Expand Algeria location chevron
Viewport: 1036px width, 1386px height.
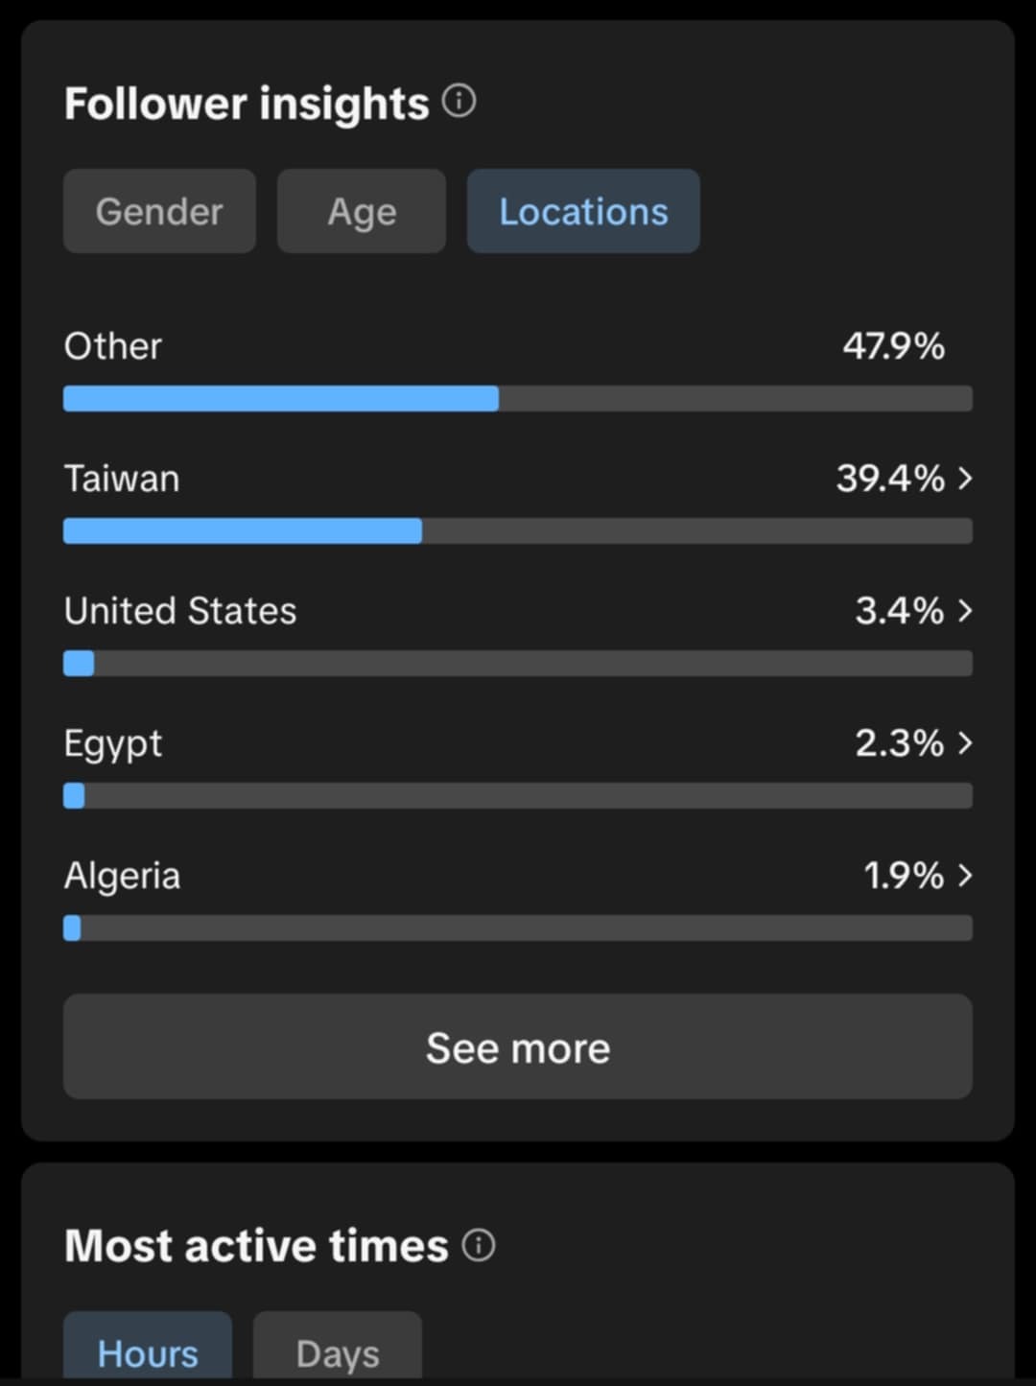[x=965, y=875]
